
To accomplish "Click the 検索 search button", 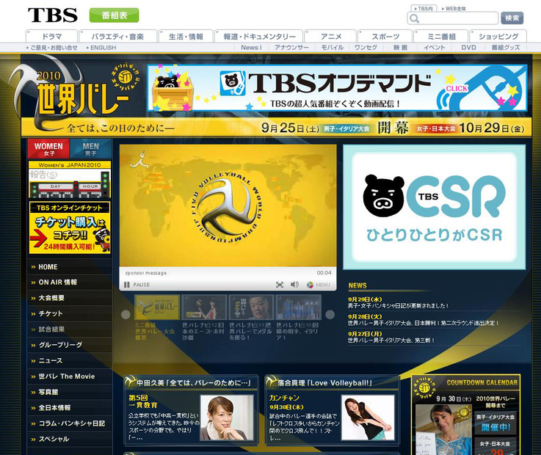I will [512, 18].
